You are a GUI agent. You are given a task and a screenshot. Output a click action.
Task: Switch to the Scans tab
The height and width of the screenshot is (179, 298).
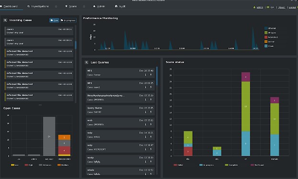tap(71, 6)
